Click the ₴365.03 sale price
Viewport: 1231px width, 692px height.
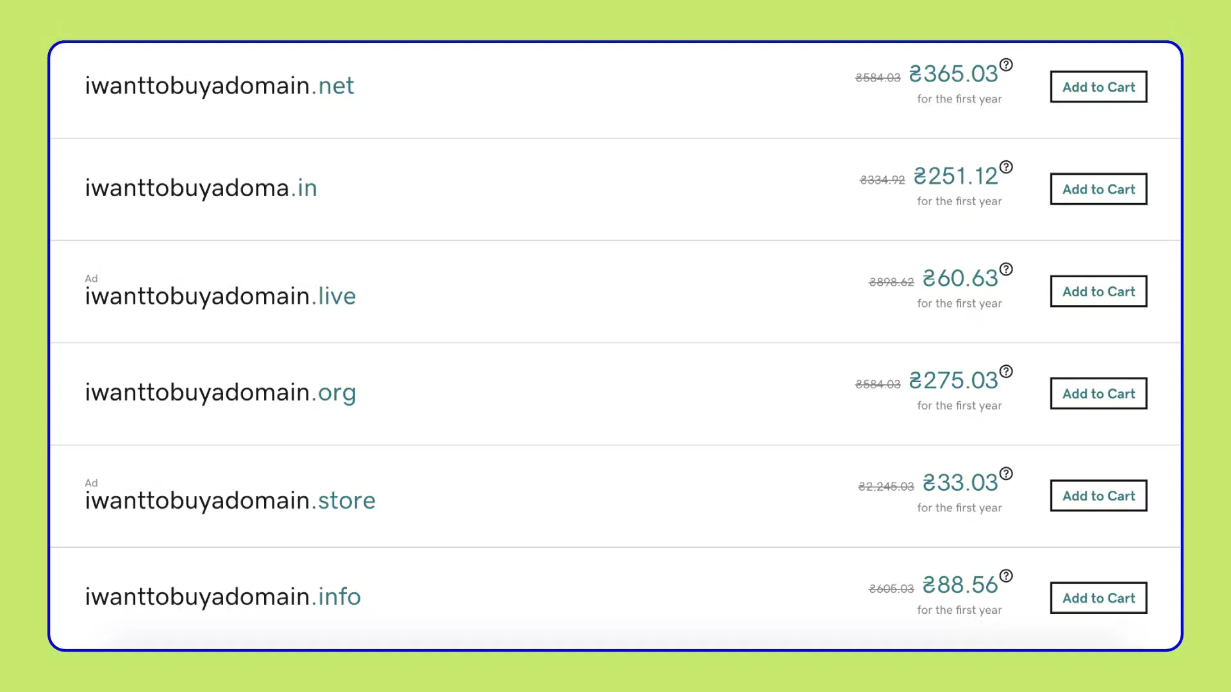point(953,74)
